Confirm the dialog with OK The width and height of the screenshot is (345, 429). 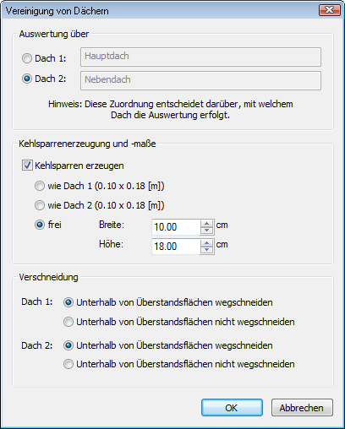[232, 408]
